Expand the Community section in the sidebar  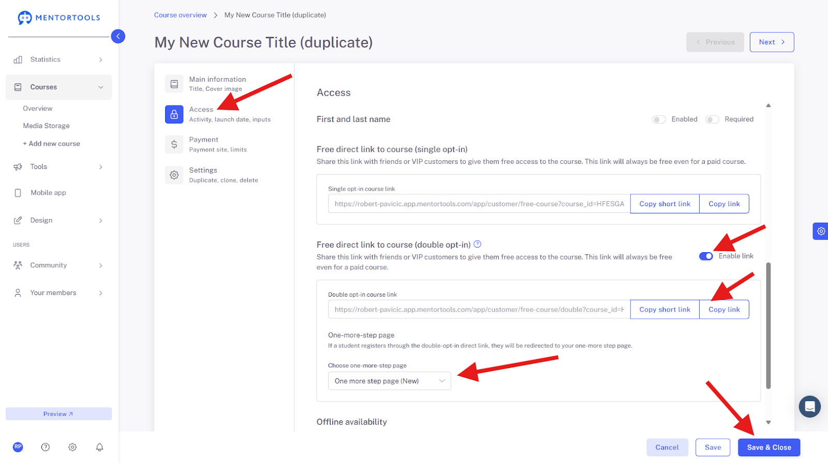(58, 265)
